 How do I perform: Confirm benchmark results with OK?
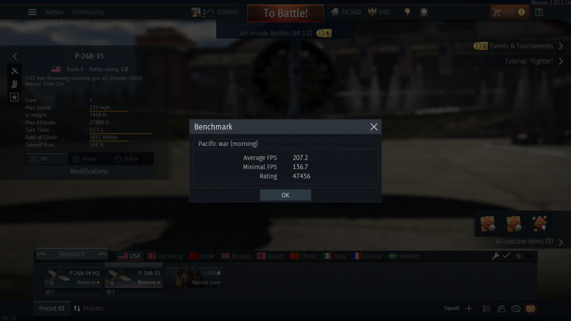pyautogui.click(x=285, y=195)
